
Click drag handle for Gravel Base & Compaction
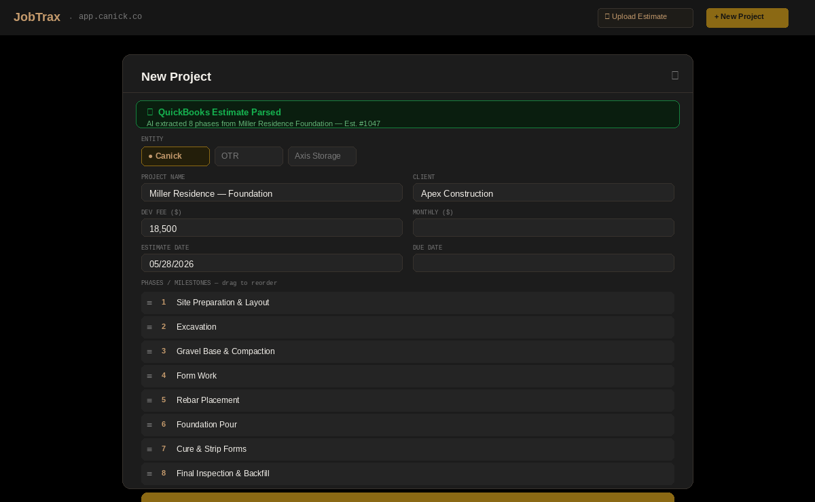coord(149,351)
